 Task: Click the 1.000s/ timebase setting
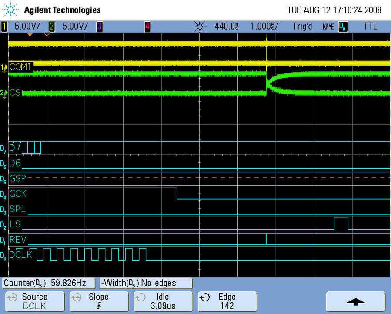click(x=264, y=27)
